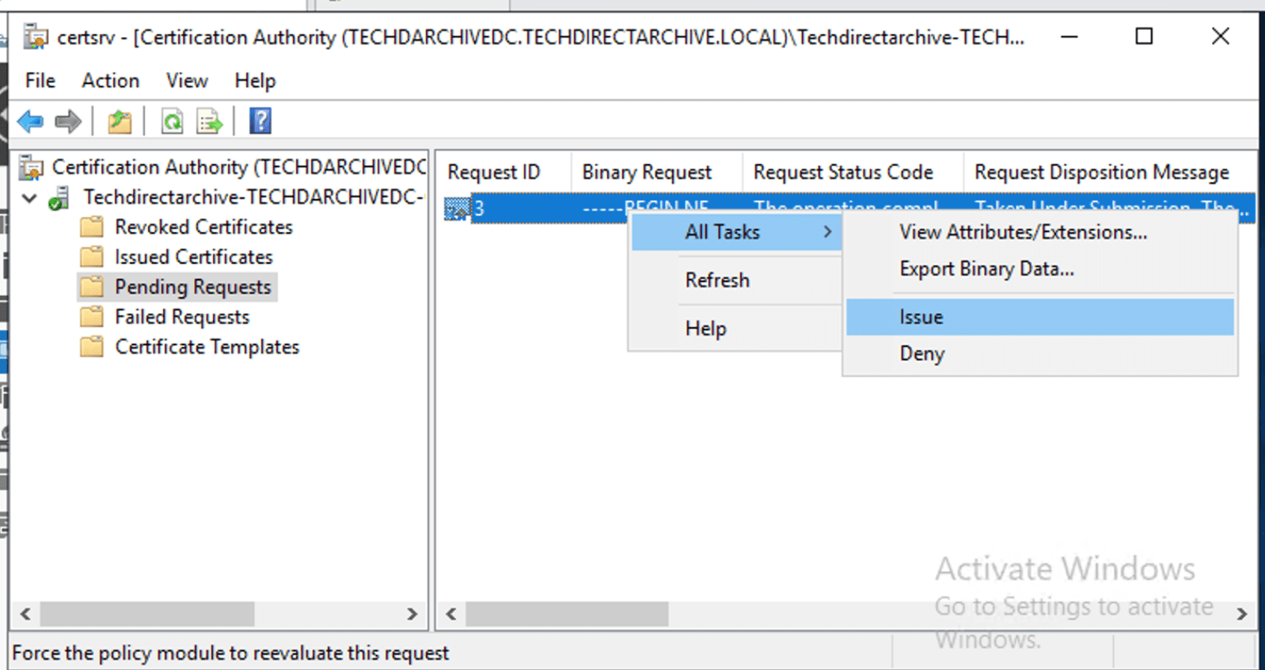Click the Up one level folder icon

tap(120, 122)
